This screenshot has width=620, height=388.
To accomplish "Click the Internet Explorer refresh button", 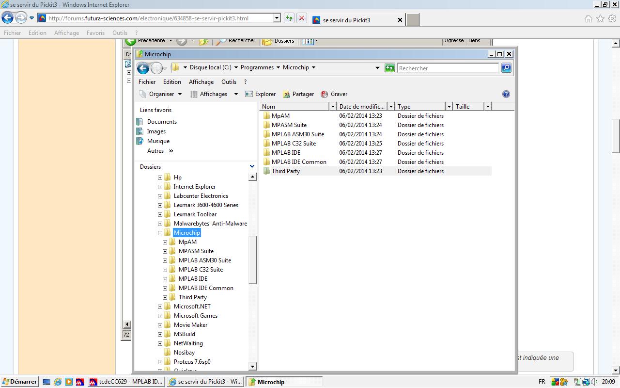I will click(x=289, y=18).
